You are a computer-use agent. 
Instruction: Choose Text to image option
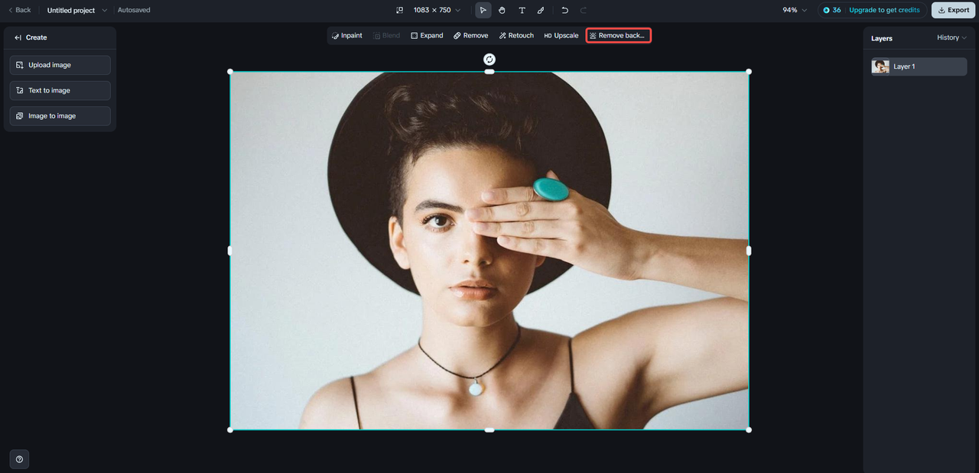pyautogui.click(x=60, y=90)
